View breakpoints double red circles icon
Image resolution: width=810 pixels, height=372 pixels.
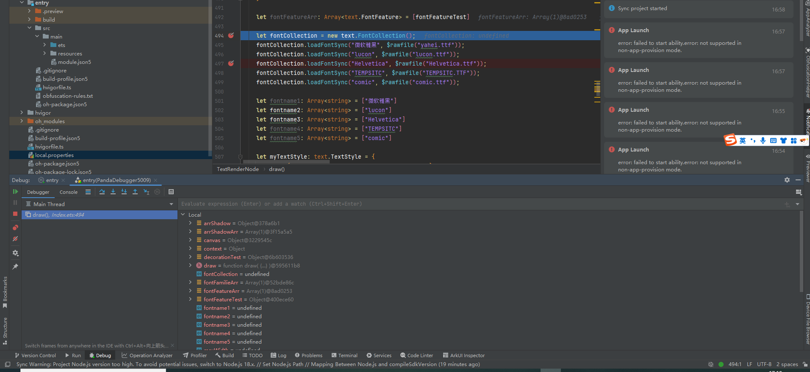(x=15, y=228)
